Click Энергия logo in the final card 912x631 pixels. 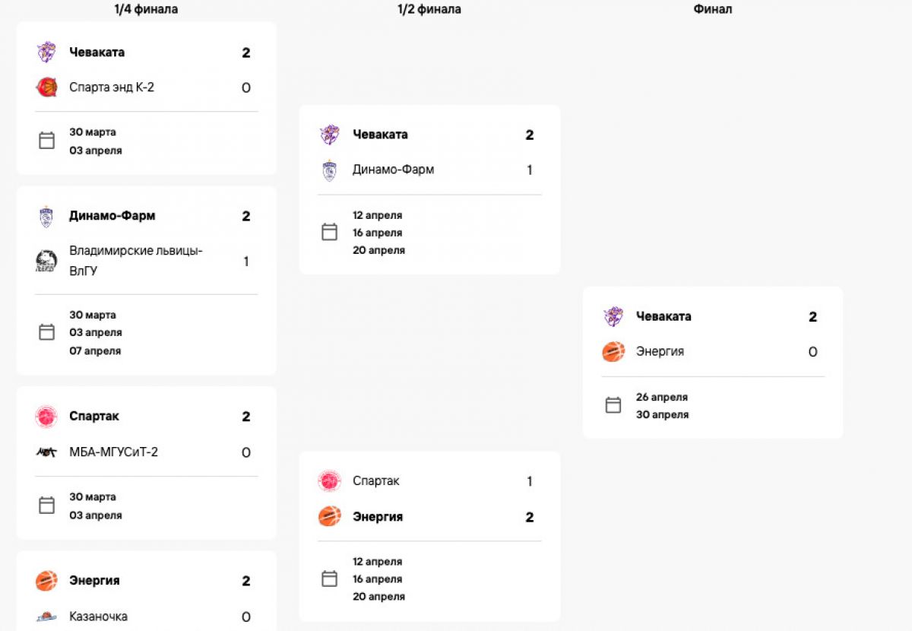[613, 351]
